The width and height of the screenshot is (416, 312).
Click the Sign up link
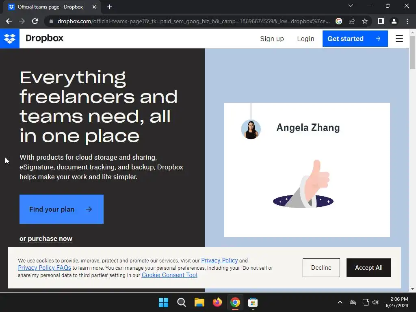coord(272,39)
